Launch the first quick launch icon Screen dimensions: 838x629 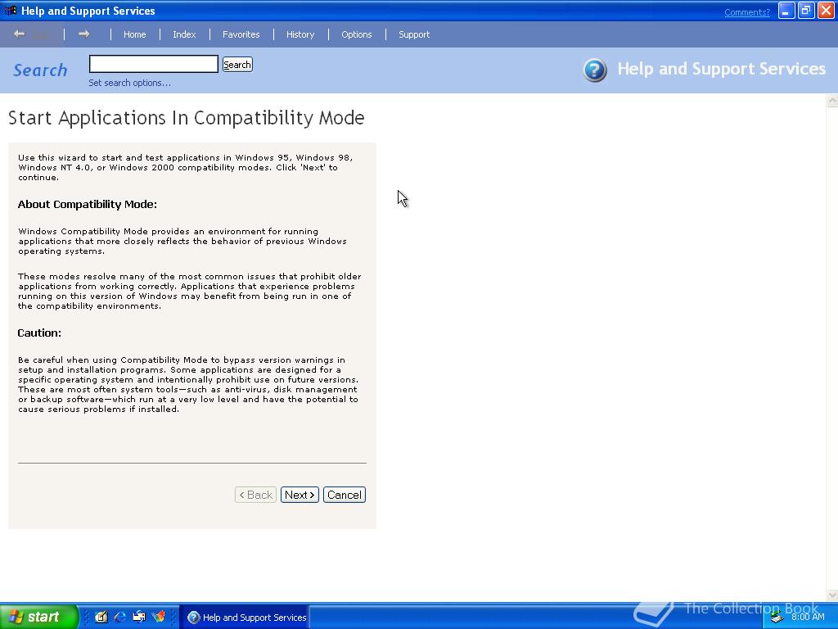tap(101, 617)
